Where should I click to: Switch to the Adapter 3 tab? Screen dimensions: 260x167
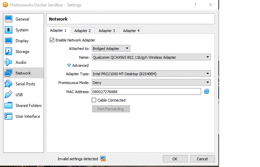[x=107, y=31]
